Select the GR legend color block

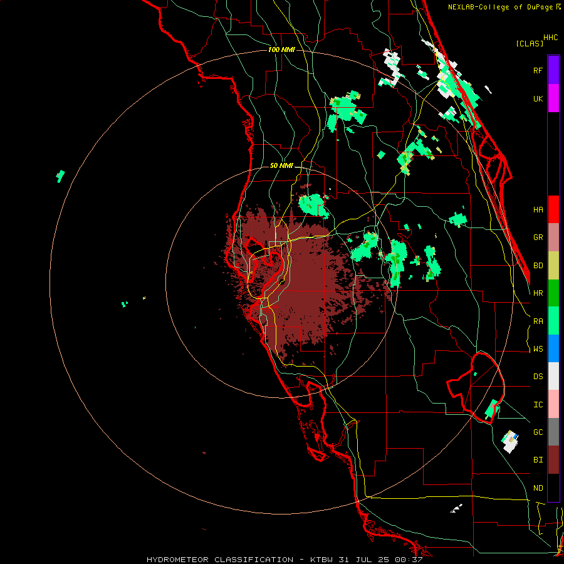tap(553, 237)
